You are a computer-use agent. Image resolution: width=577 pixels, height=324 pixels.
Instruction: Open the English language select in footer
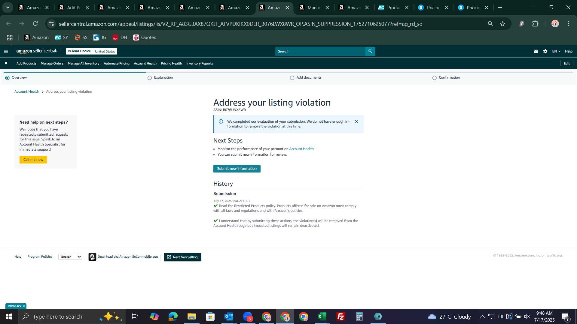[70, 257]
